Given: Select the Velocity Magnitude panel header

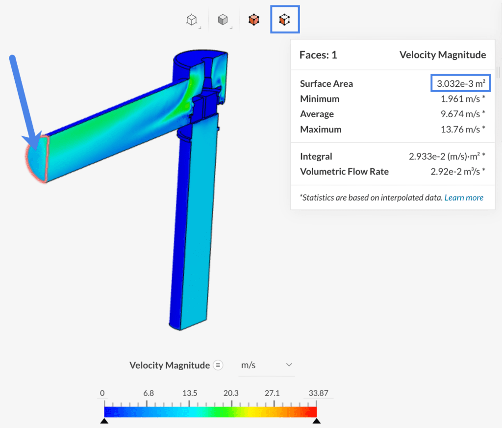Looking at the screenshot, I should point(442,55).
